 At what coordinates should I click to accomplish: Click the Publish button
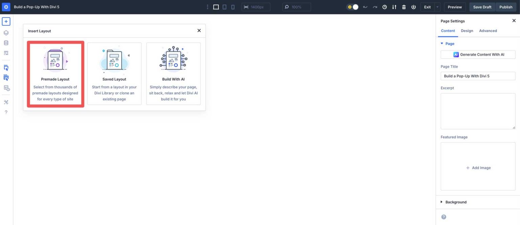click(506, 7)
